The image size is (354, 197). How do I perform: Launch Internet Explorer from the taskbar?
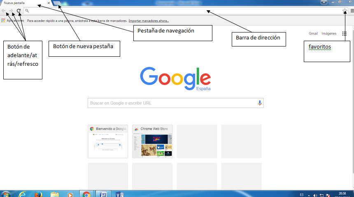22,194
